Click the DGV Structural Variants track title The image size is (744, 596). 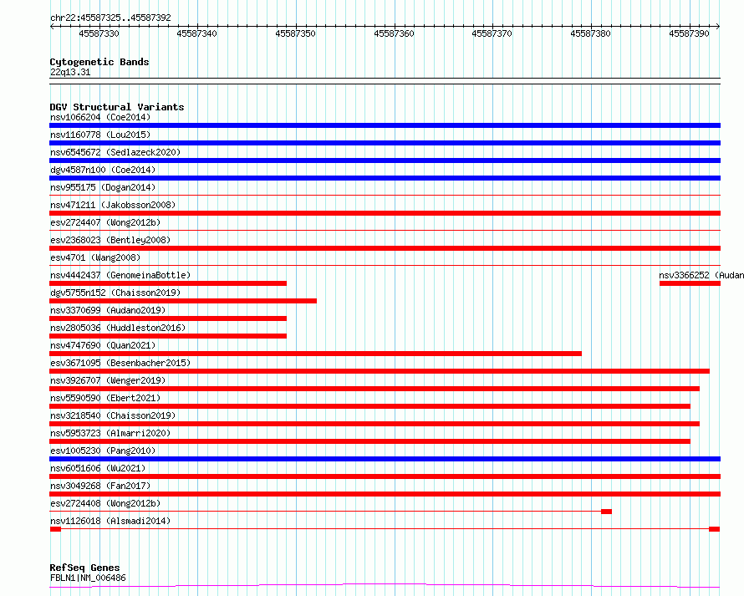tap(117, 107)
